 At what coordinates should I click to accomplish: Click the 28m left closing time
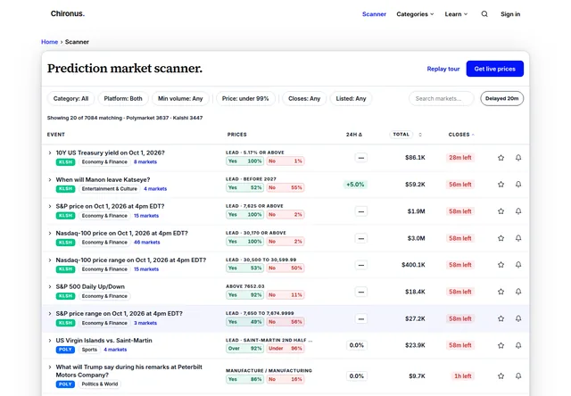pyautogui.click(x=460, y=158)
